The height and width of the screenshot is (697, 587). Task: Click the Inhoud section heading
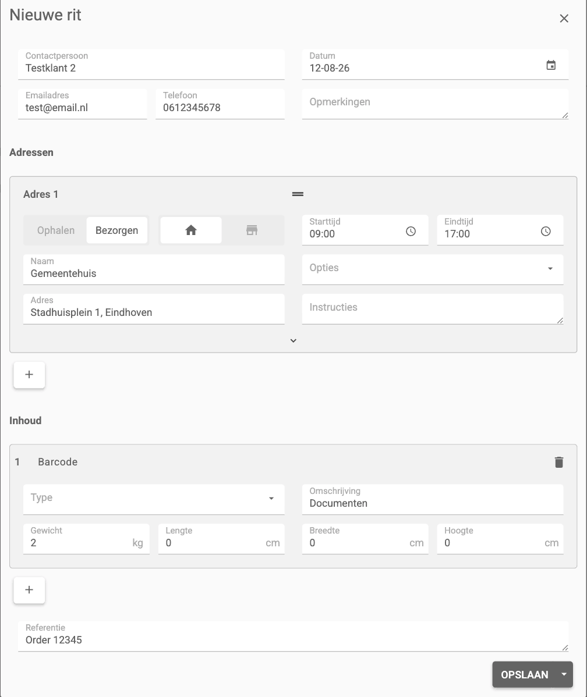click(26, 421)
